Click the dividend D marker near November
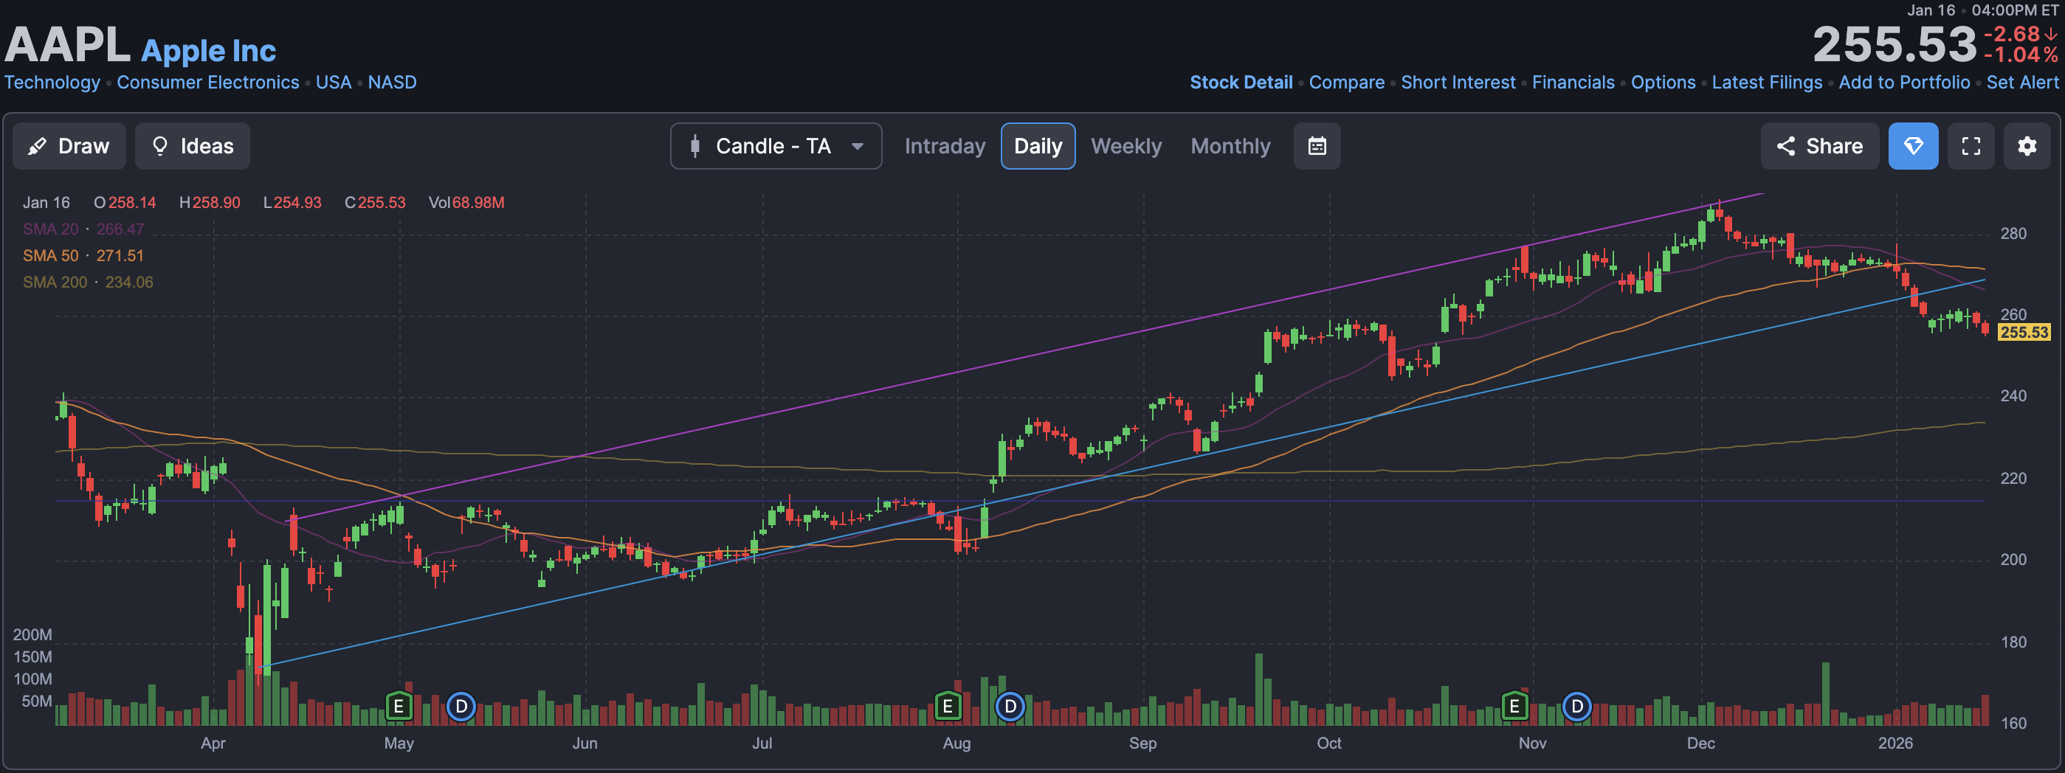The height and width of the screenshot is (773, 2065). click(1577, 707)
